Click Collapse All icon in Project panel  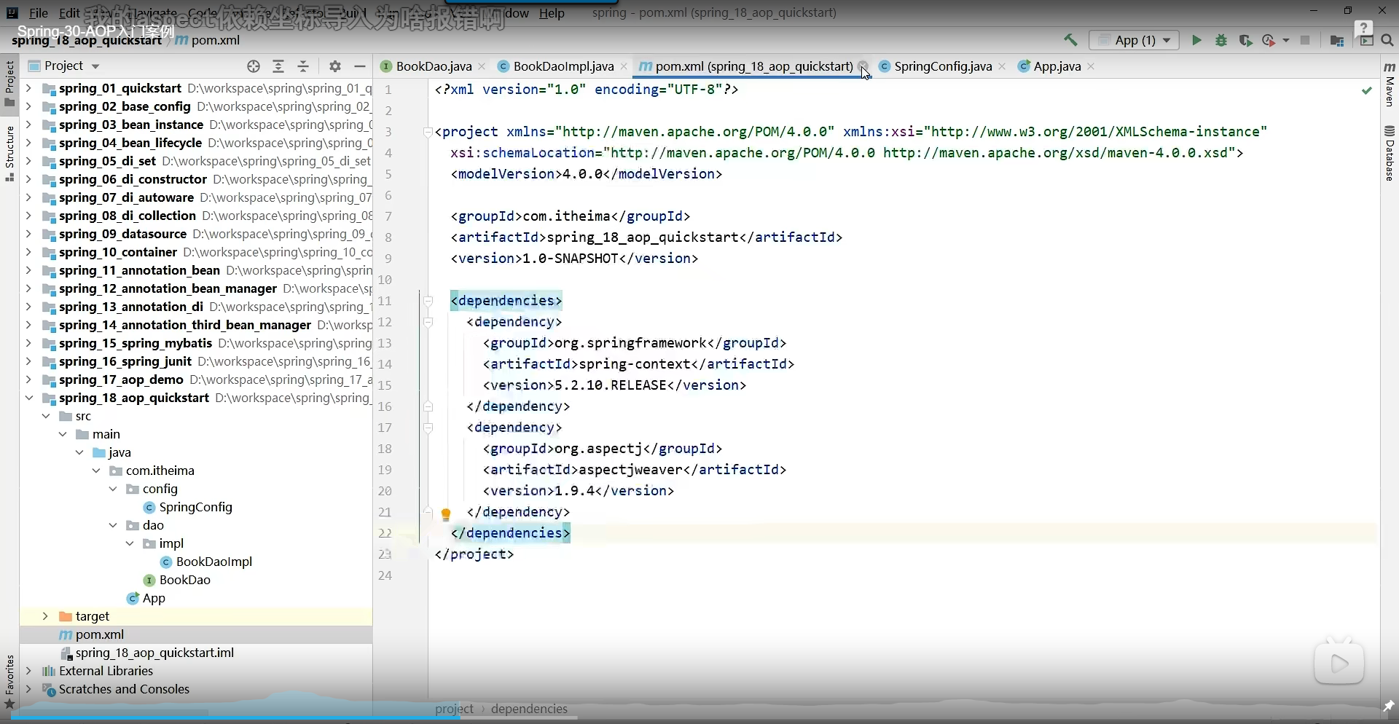[303, 66]
